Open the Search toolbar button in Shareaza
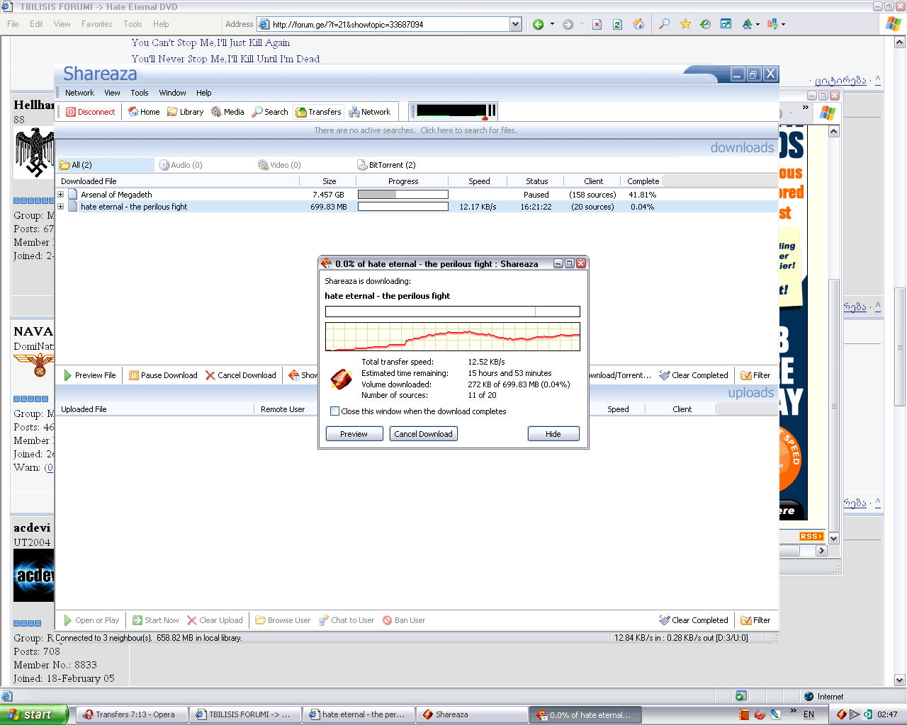Viewport: 907px width, 725px height. pyautogui.click(x=270, y=112)
